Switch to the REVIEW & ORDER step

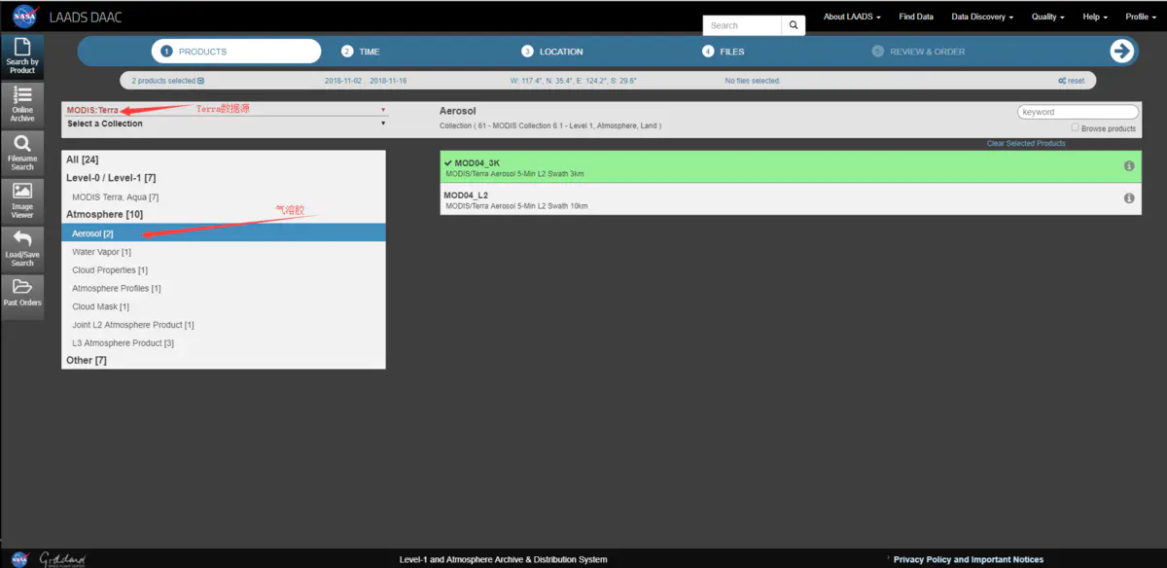point(919,52)
